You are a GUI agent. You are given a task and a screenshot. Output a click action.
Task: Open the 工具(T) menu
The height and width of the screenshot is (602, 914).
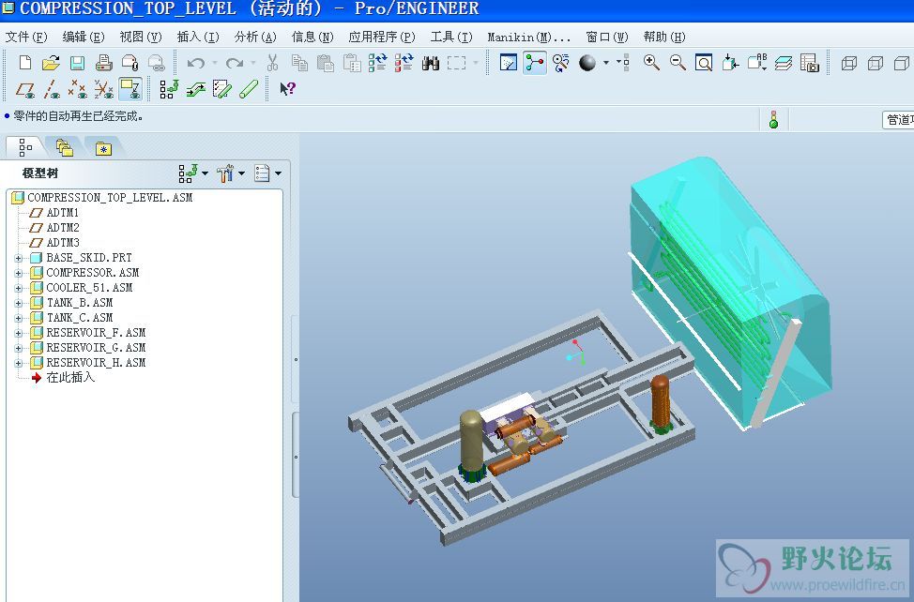tap(451, 38)
